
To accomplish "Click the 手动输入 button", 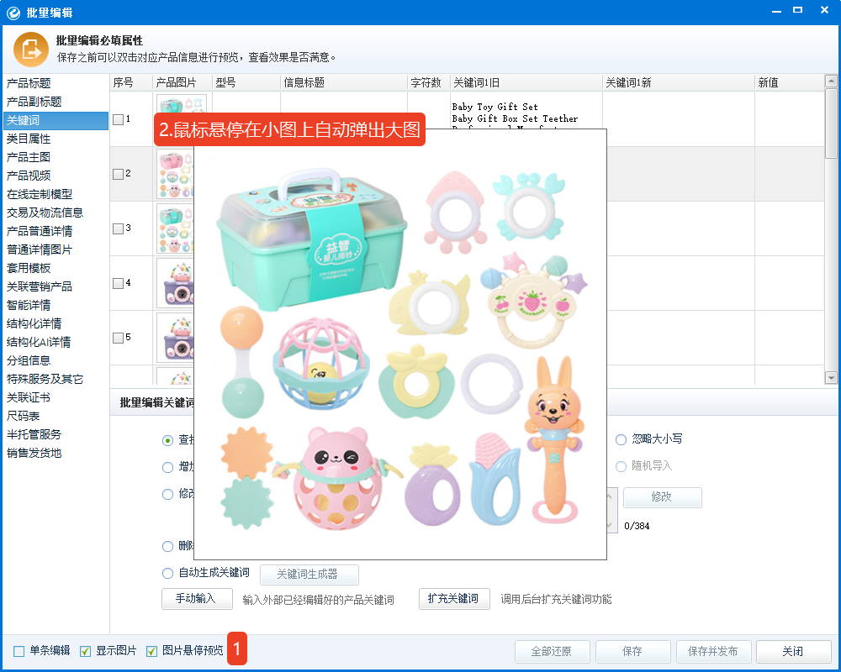I will tap(197, 599).
